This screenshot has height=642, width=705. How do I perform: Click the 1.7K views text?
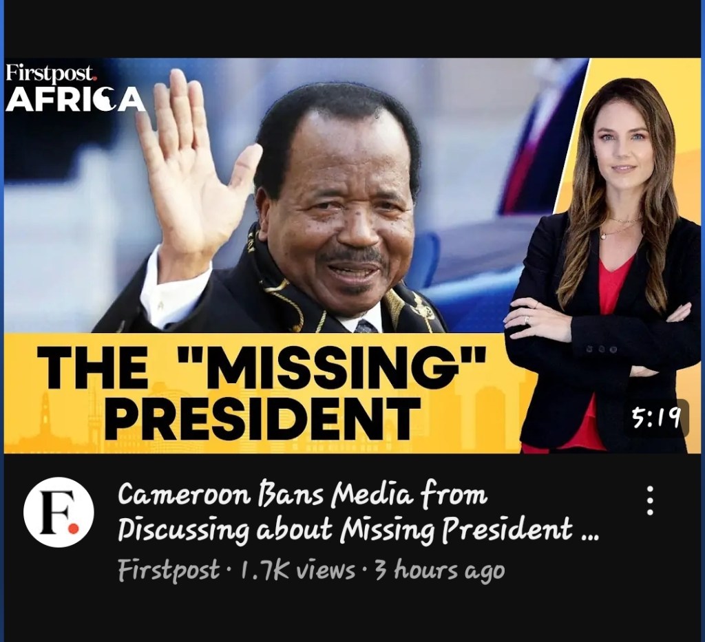pos(297,570)
